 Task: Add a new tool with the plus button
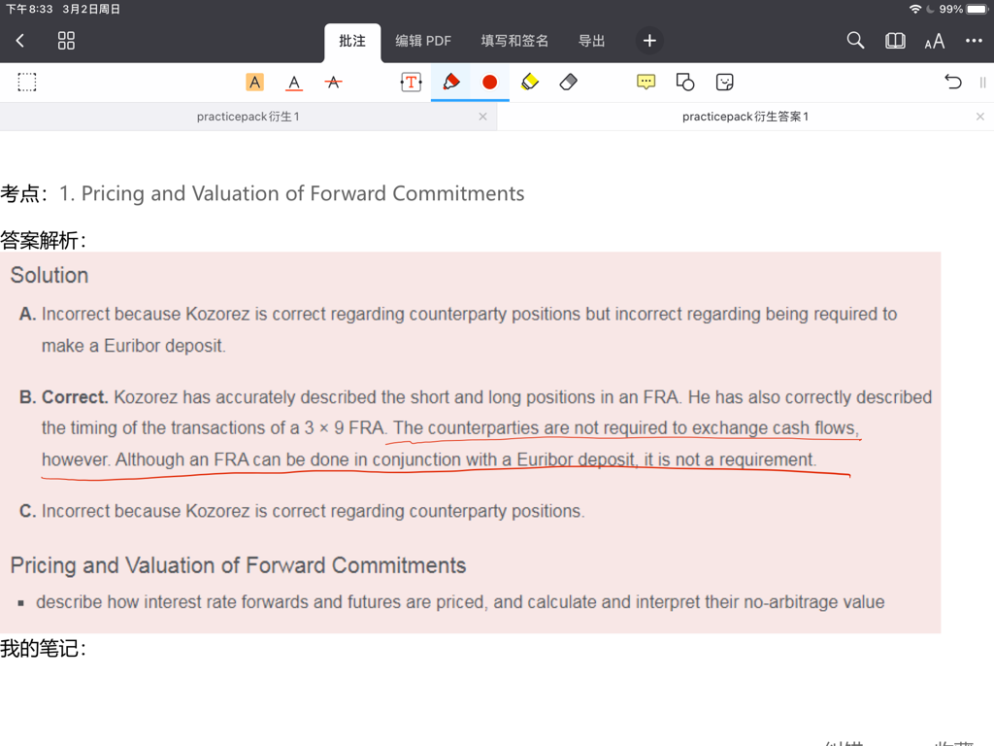coord(649,41)
